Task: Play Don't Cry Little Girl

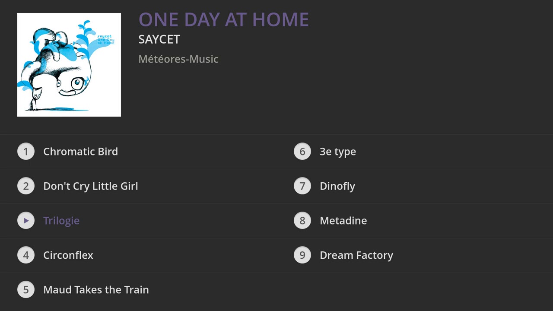Action: coord(91,186)
